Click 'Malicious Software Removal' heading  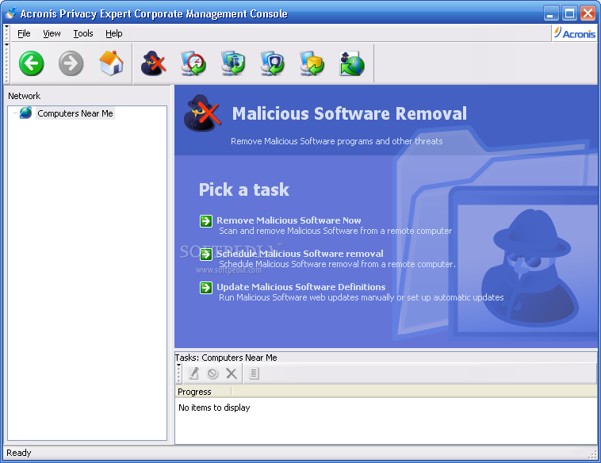tap(350, 113)
